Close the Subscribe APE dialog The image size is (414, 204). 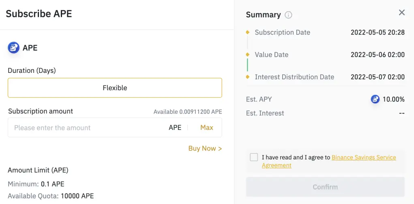pyautogui.click(x=401, y=13)
